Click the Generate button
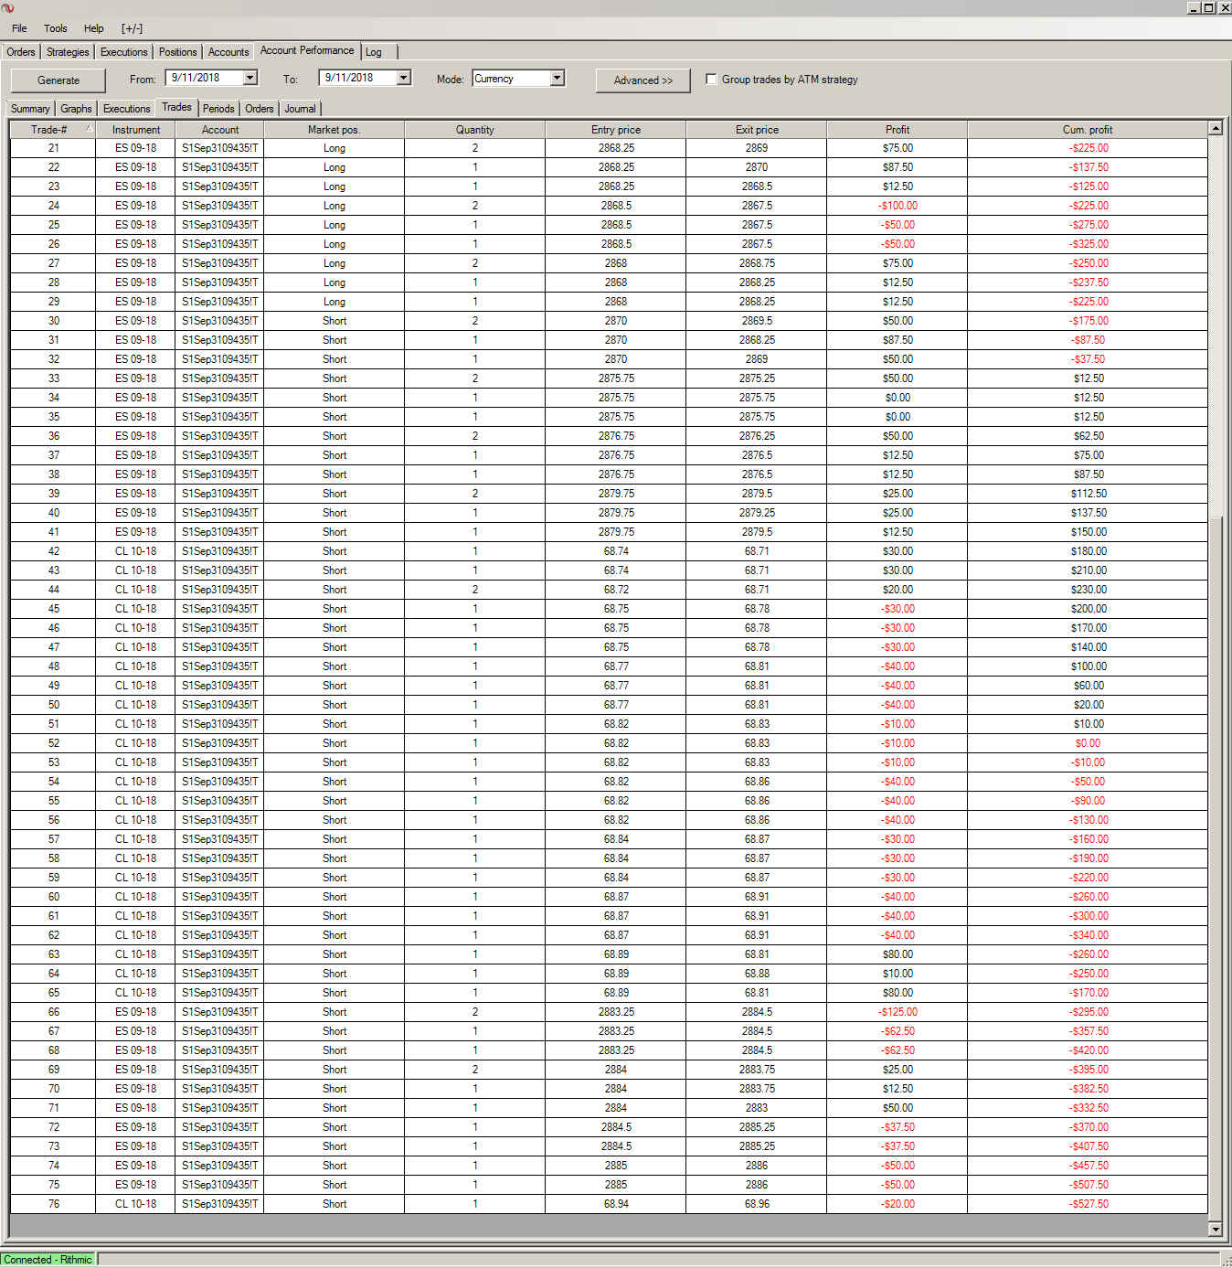The height and width of the screenshot is (1268, 1232). pyautogui.click(x=58, y=80)
